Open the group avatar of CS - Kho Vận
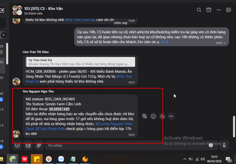This screenshot has width=236, height=164. pos(17,10)
